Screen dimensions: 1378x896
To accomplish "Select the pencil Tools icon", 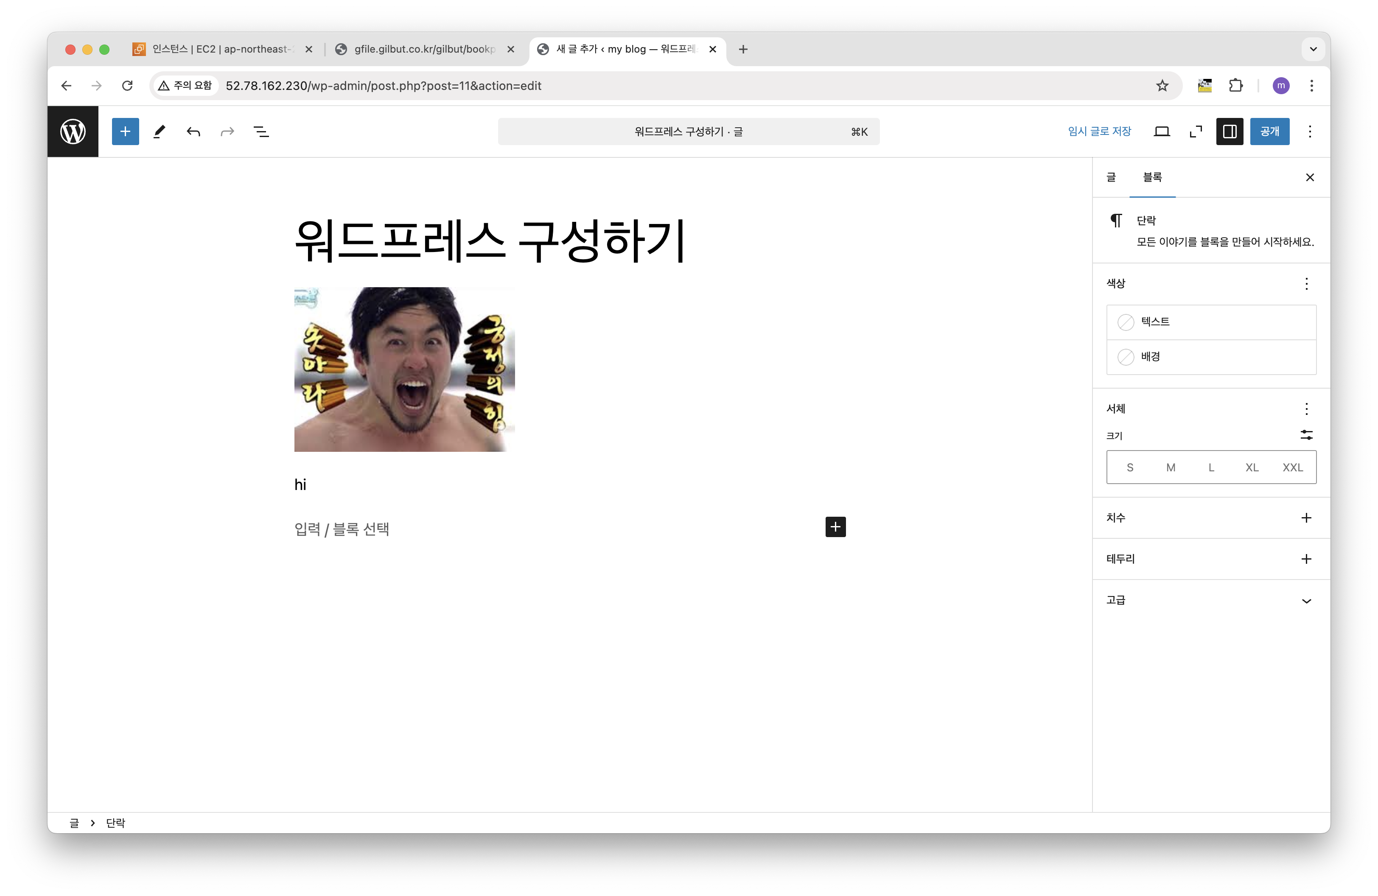I will 159,132.
